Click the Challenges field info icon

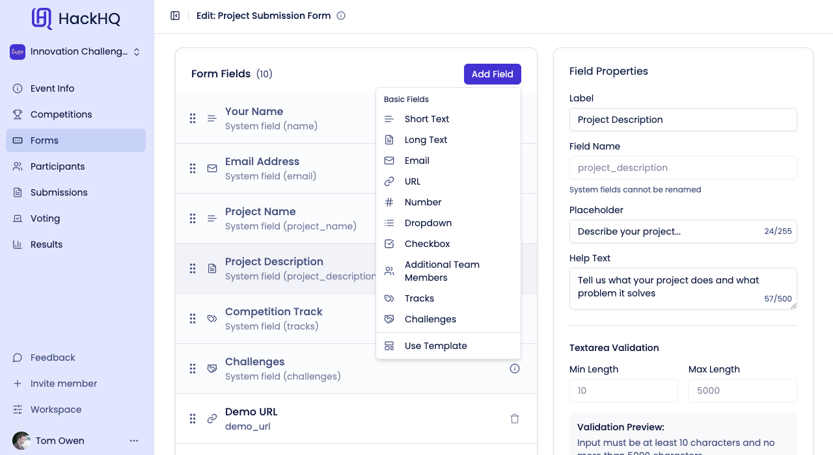coord(515,369)
